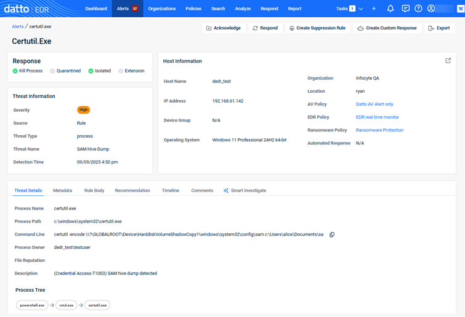This screenshot has width=465, height=317.
Task: Click the help question mark icon
Action: click(418, 9)
